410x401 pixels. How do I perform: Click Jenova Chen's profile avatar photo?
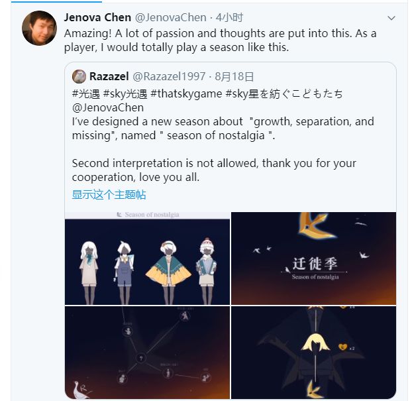tap(39, 29)
